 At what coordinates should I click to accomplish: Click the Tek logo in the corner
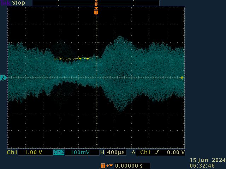(5, 3)
